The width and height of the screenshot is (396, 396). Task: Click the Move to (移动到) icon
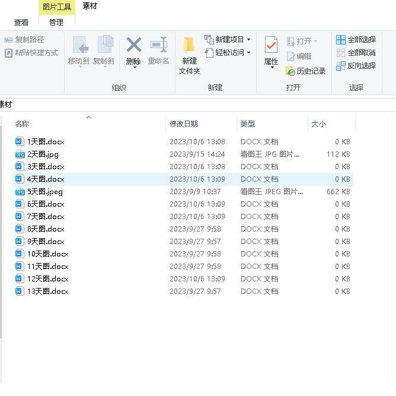(80, 45)
